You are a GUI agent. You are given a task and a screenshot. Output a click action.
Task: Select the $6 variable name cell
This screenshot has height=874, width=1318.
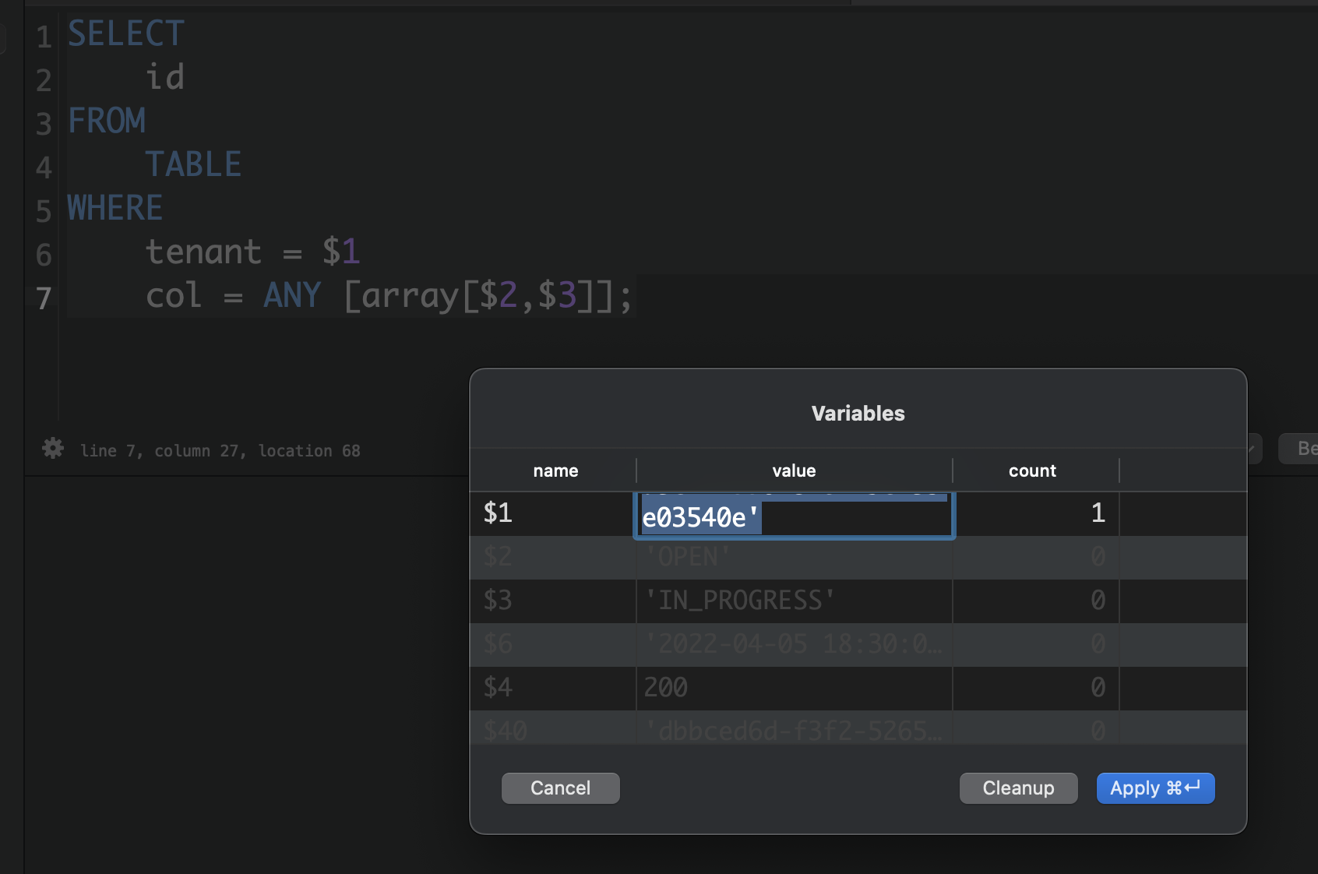point(553,644)
